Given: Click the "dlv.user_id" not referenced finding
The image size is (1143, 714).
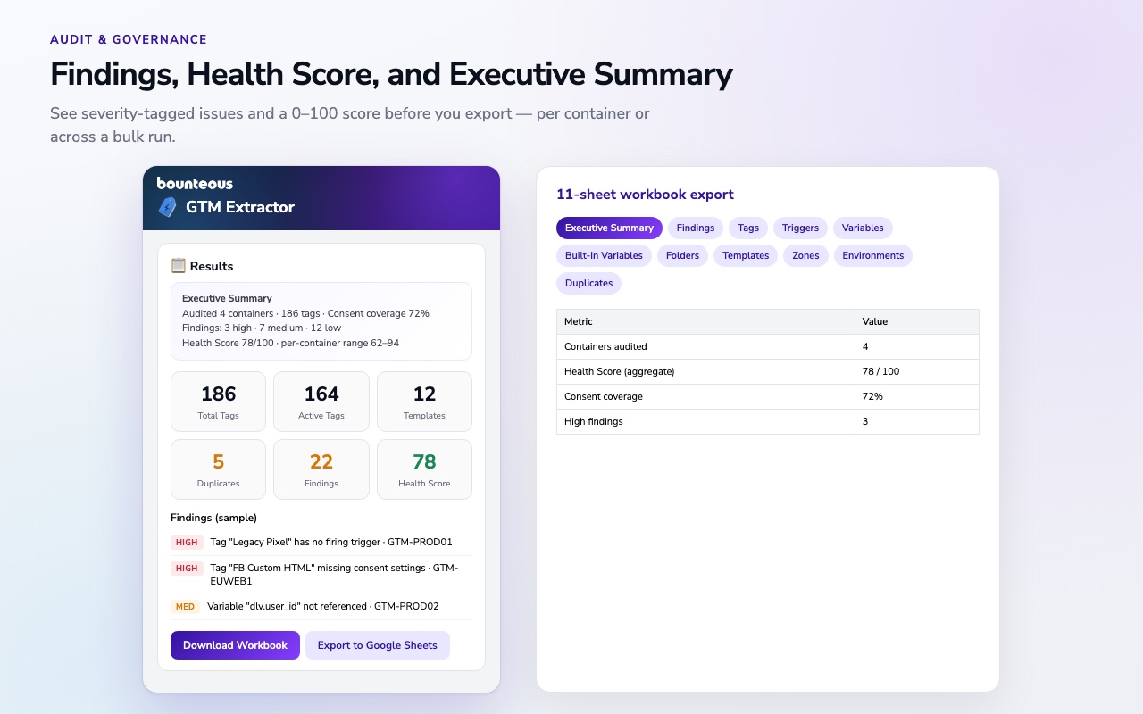Looking at the screenshot, I should (x=323, y=606).
